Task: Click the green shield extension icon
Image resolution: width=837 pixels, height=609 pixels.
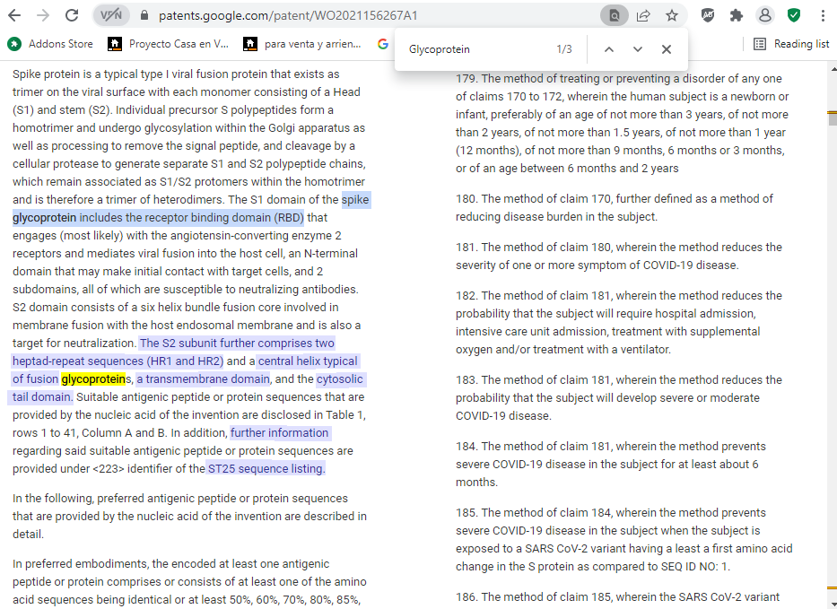Action: tap(794, 15)
